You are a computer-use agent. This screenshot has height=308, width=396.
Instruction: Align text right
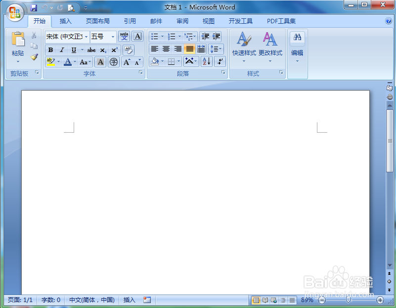[x=178, y=49]
